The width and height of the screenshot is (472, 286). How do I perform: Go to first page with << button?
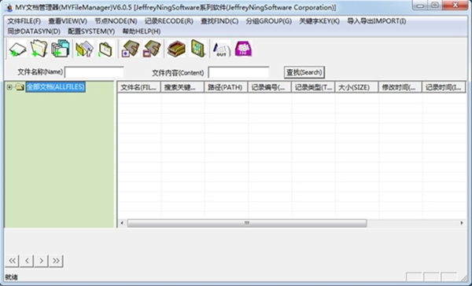click(13, 261)
